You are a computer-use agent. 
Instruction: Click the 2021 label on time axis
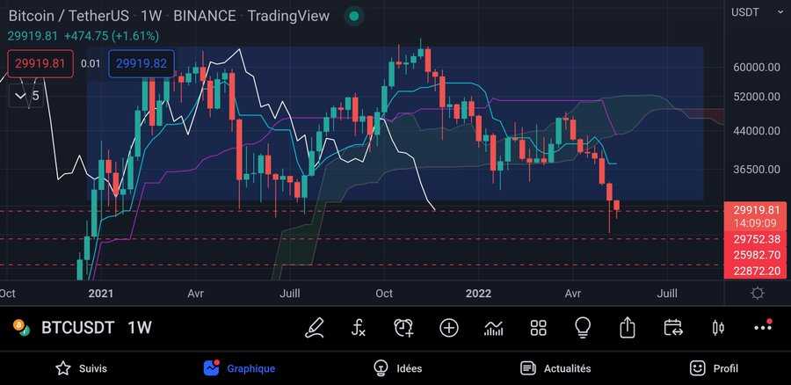click(x=101, y=294)
